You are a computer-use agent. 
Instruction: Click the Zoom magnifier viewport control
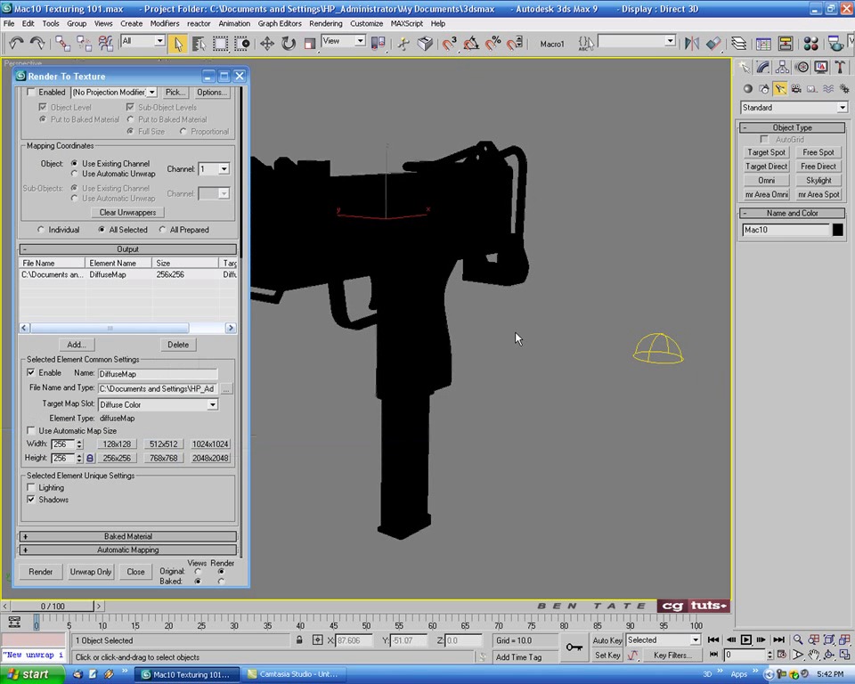(x=798, y=639)
